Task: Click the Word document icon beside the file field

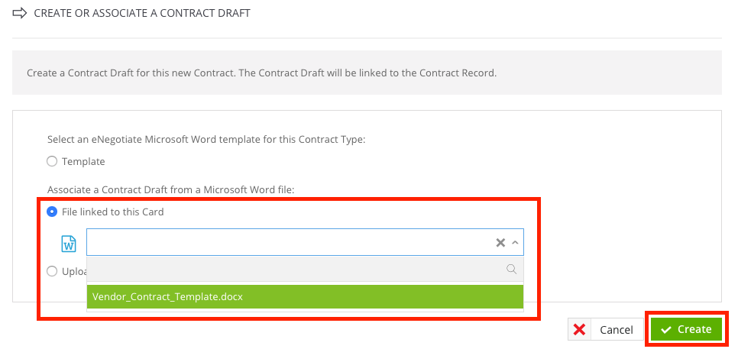Action: 69,244
